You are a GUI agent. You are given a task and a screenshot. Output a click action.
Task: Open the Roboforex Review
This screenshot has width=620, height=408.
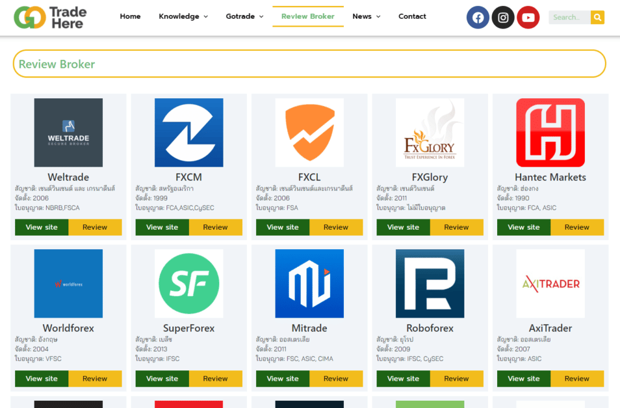(x=457, y=378)
